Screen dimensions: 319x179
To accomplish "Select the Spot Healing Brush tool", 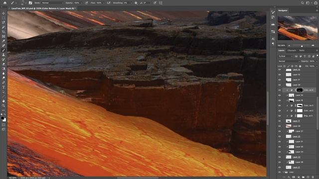I will pyautogui.click(x=3, y=46).
